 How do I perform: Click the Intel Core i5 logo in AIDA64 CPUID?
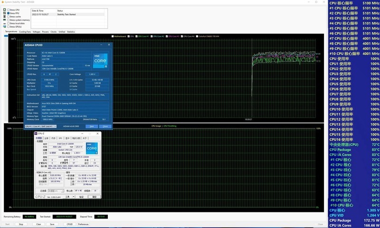[100, 60]
